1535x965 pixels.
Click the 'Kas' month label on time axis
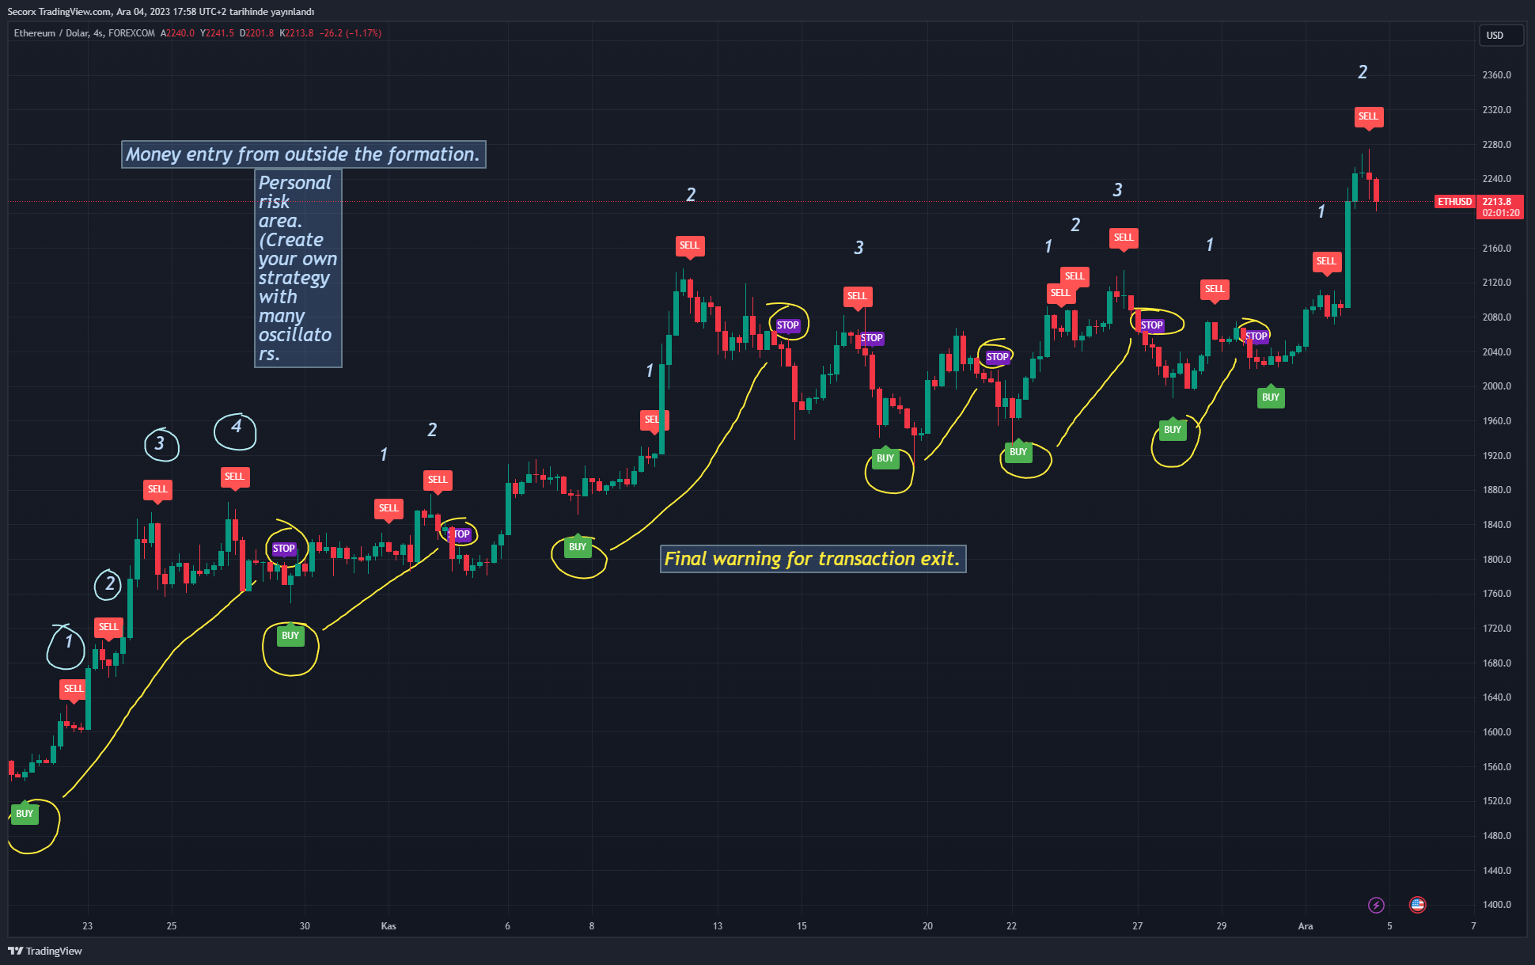click(388, 926)
